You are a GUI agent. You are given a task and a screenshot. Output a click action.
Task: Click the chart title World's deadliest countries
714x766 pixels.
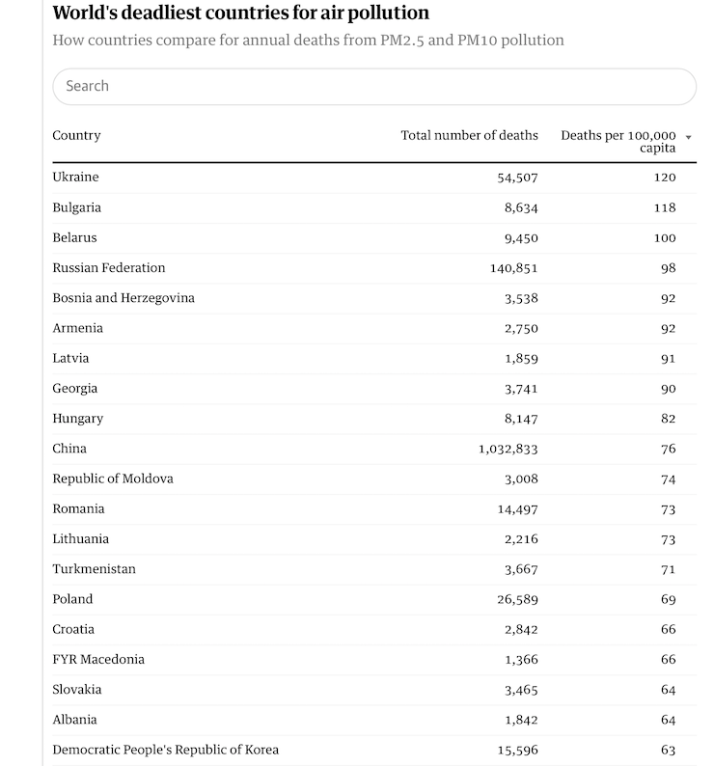(x=241, y=14)
